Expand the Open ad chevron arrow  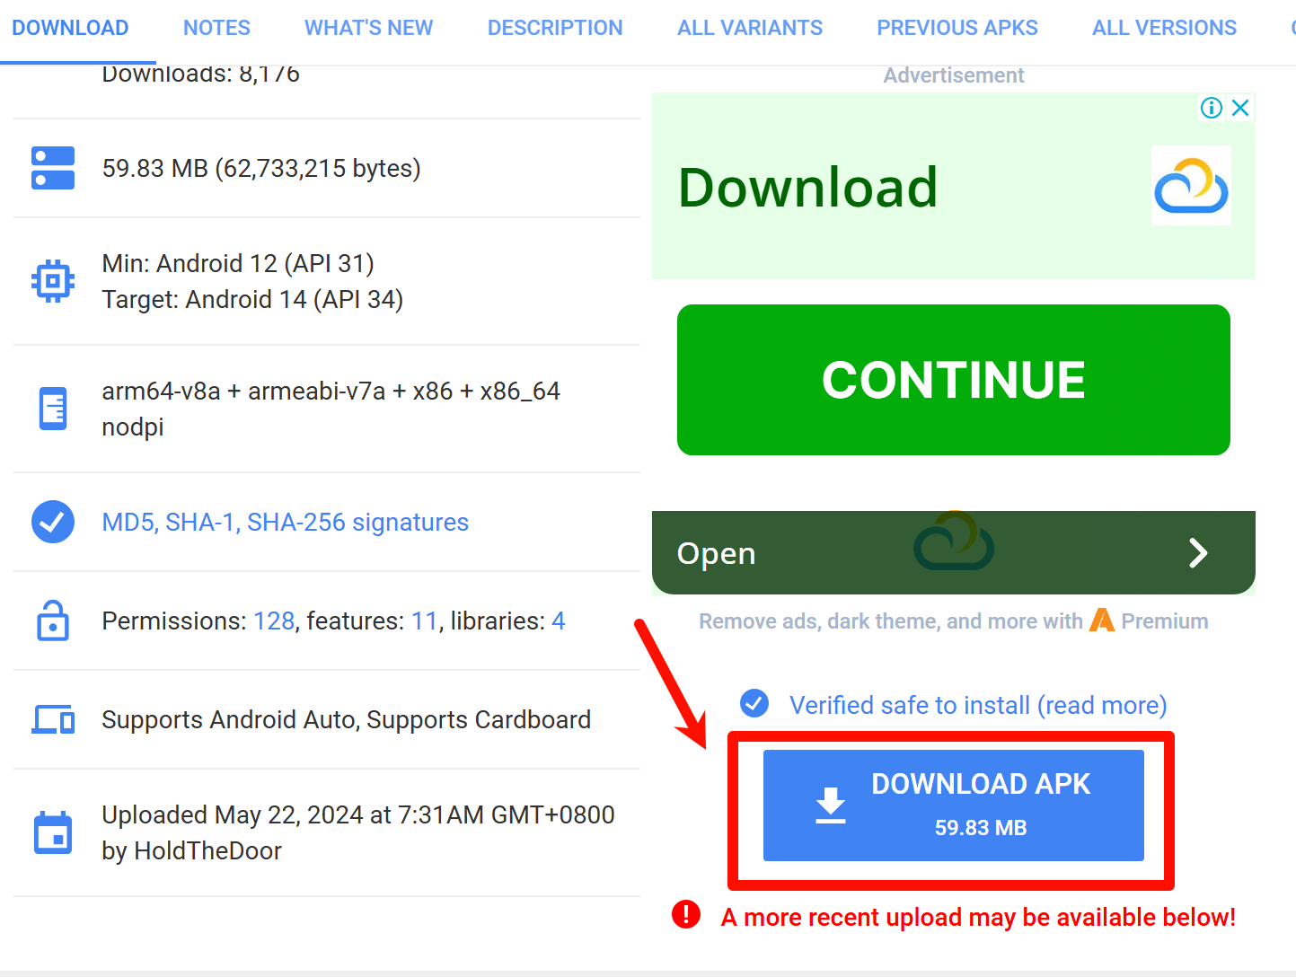click(1198, 553)
